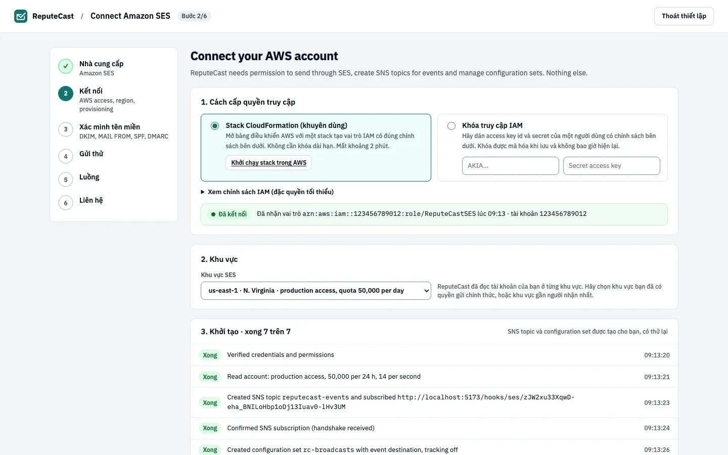
Task: Click step 4 circle for Gửi thử
Action: tap(66, 157)
